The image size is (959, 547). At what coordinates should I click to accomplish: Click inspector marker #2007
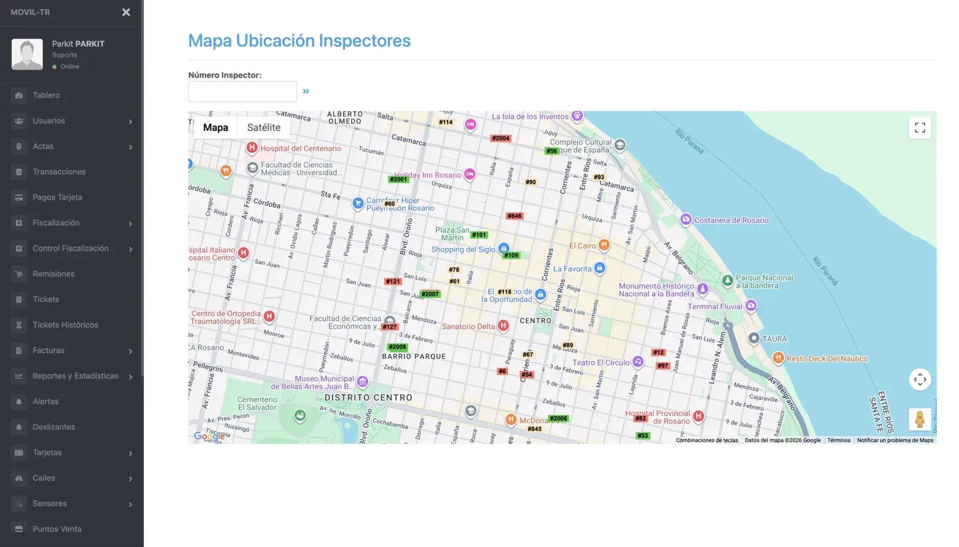pos(430,294)
